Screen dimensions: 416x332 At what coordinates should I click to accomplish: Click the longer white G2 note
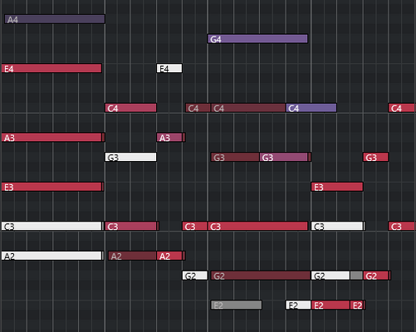click(x=330, y=276)
